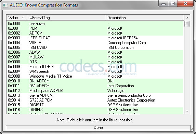The height and width of the screenshot is (134, 196).
Task: Select the 0x0001 value cell
Action: pos(14,28)
